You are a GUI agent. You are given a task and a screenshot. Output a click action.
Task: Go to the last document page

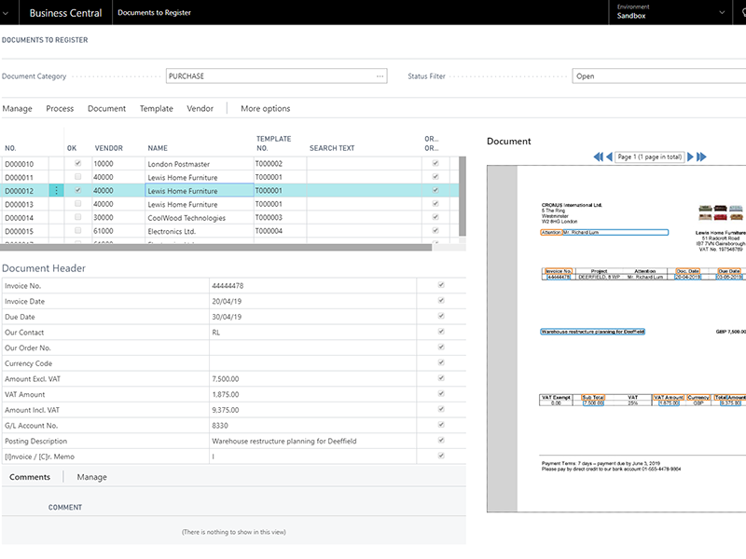(701, 157)
